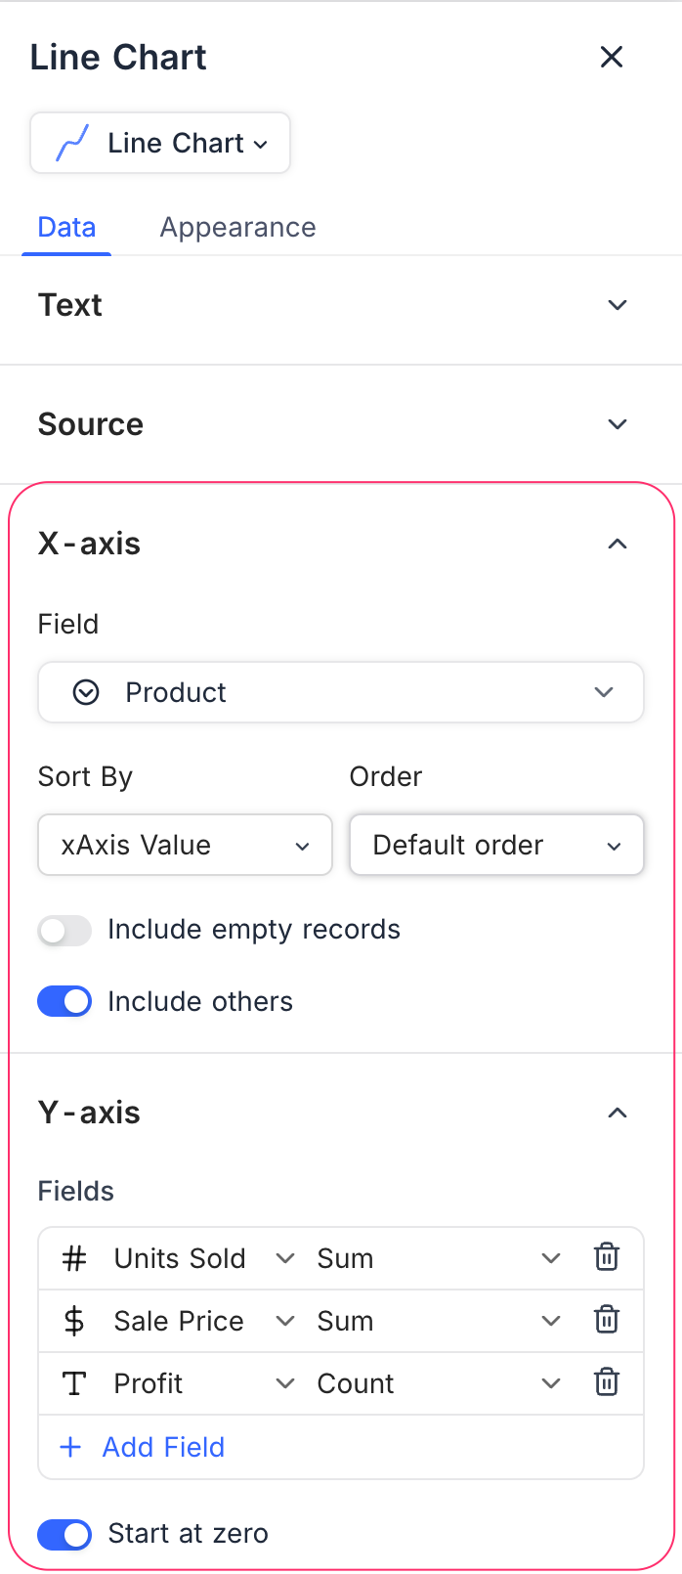
Task: Switch to the Appearance tab
Action: 237,227
